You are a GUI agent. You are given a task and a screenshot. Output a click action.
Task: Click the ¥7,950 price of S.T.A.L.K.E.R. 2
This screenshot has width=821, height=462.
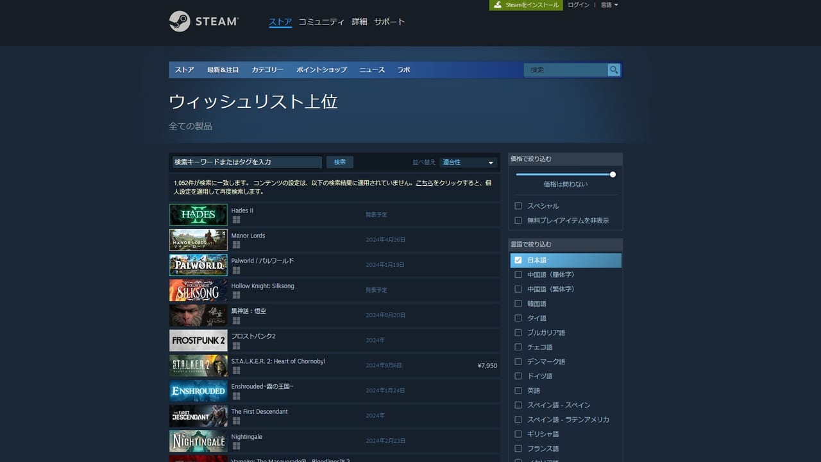[487, 366]
